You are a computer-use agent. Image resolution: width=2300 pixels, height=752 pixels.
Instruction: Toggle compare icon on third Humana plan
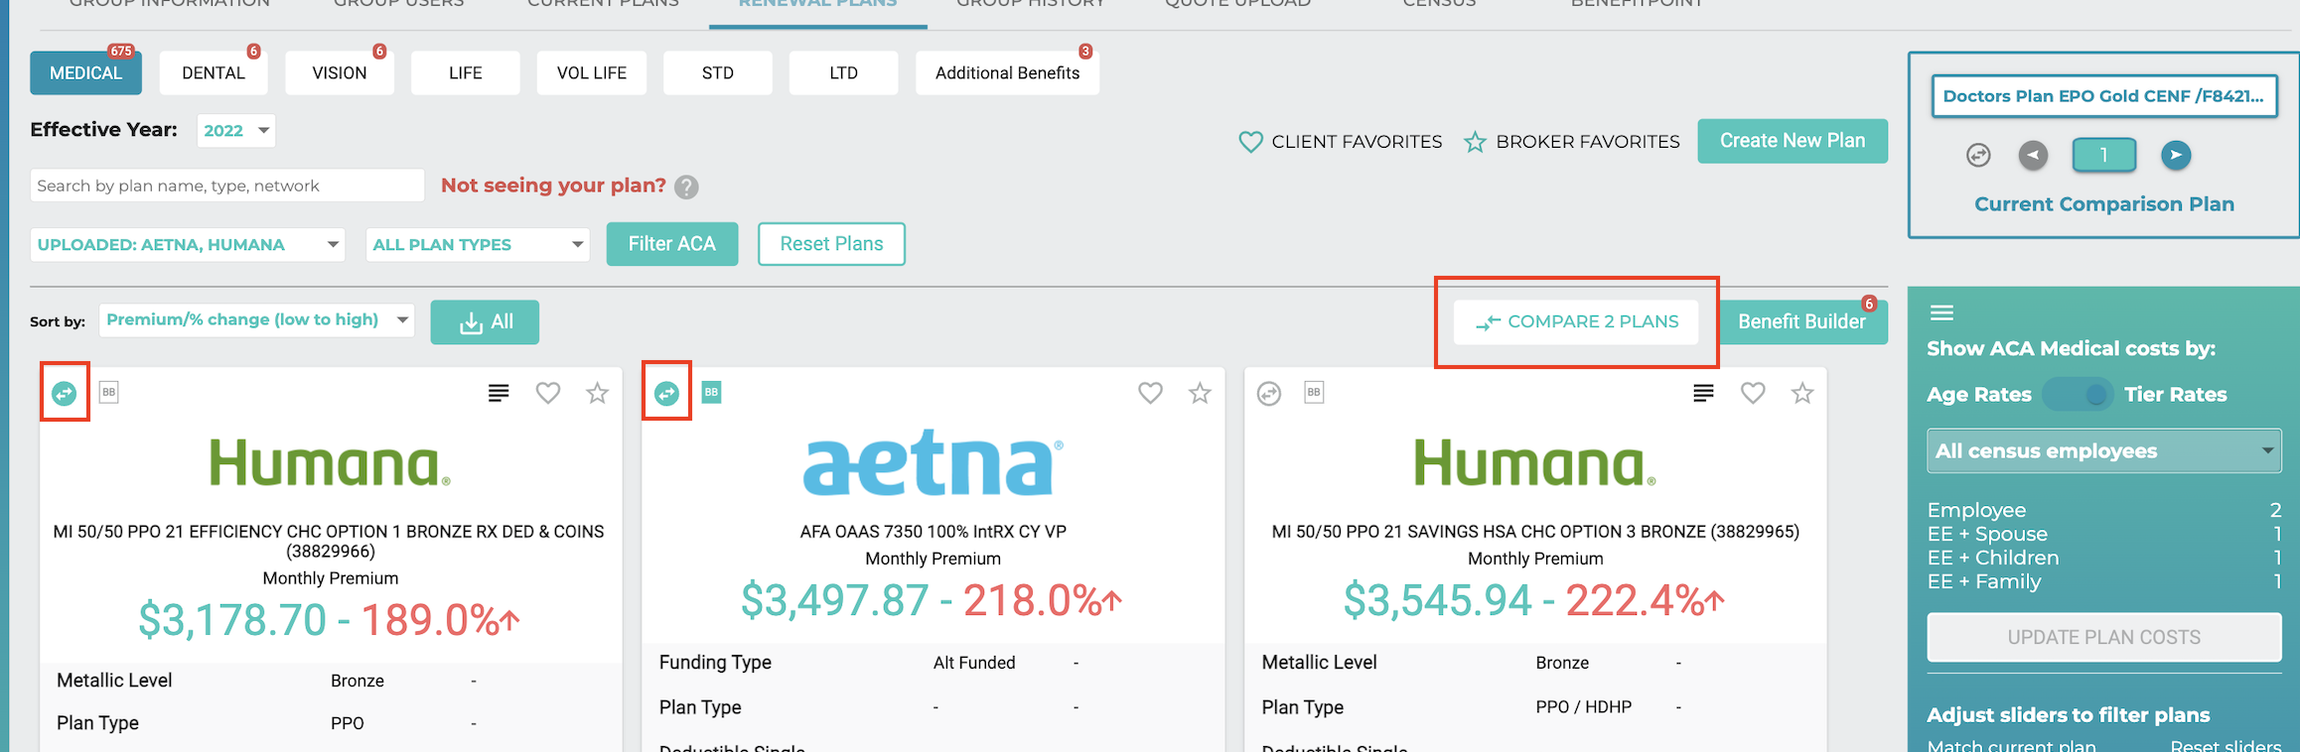(x=1269, y=394)
